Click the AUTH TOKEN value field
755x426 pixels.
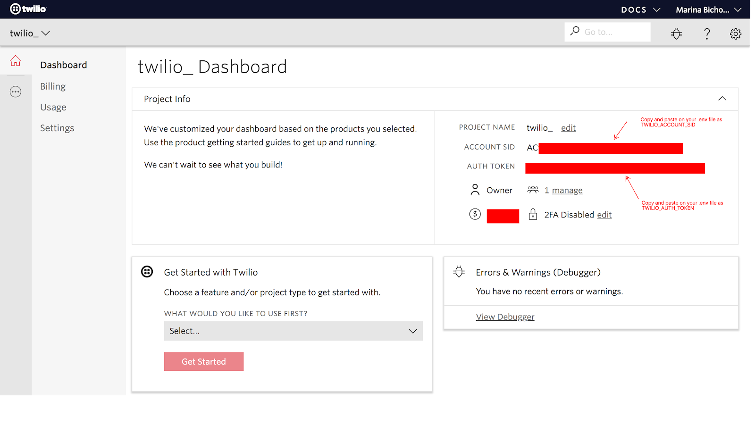[x=615, y=168]
